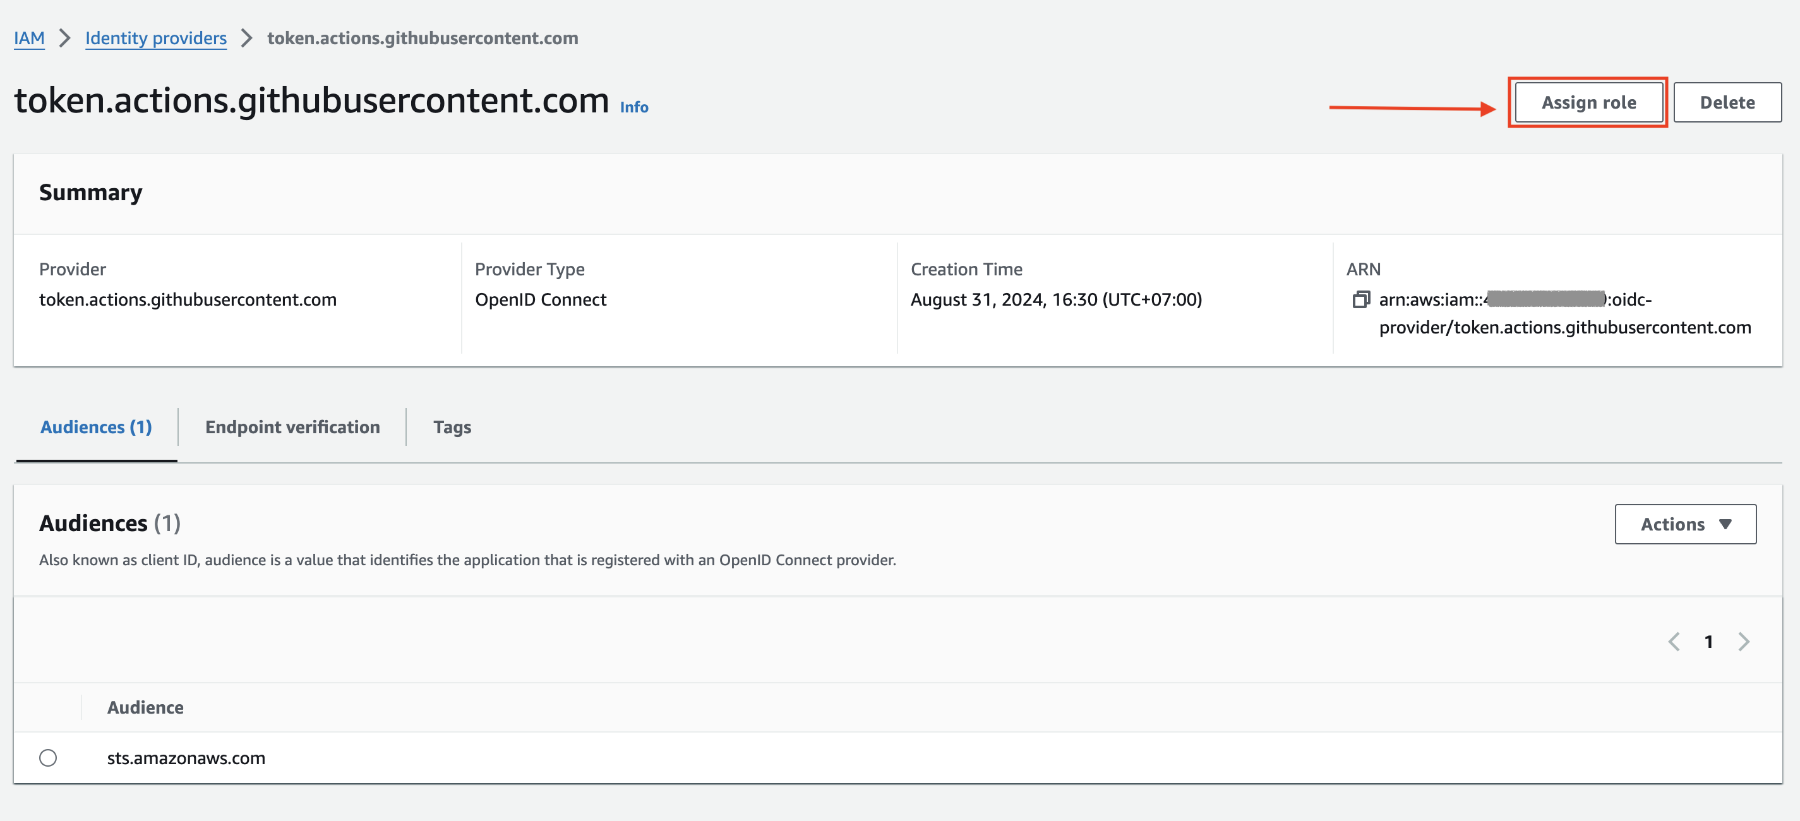Click the Delete button

pyautogui.click(x=1727, y=103)
